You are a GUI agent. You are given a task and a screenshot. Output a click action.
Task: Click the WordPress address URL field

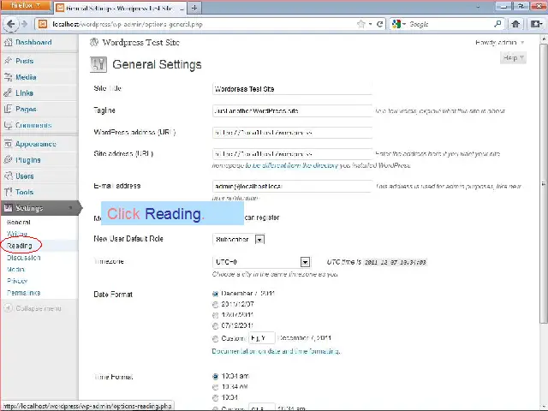[292, 133]
